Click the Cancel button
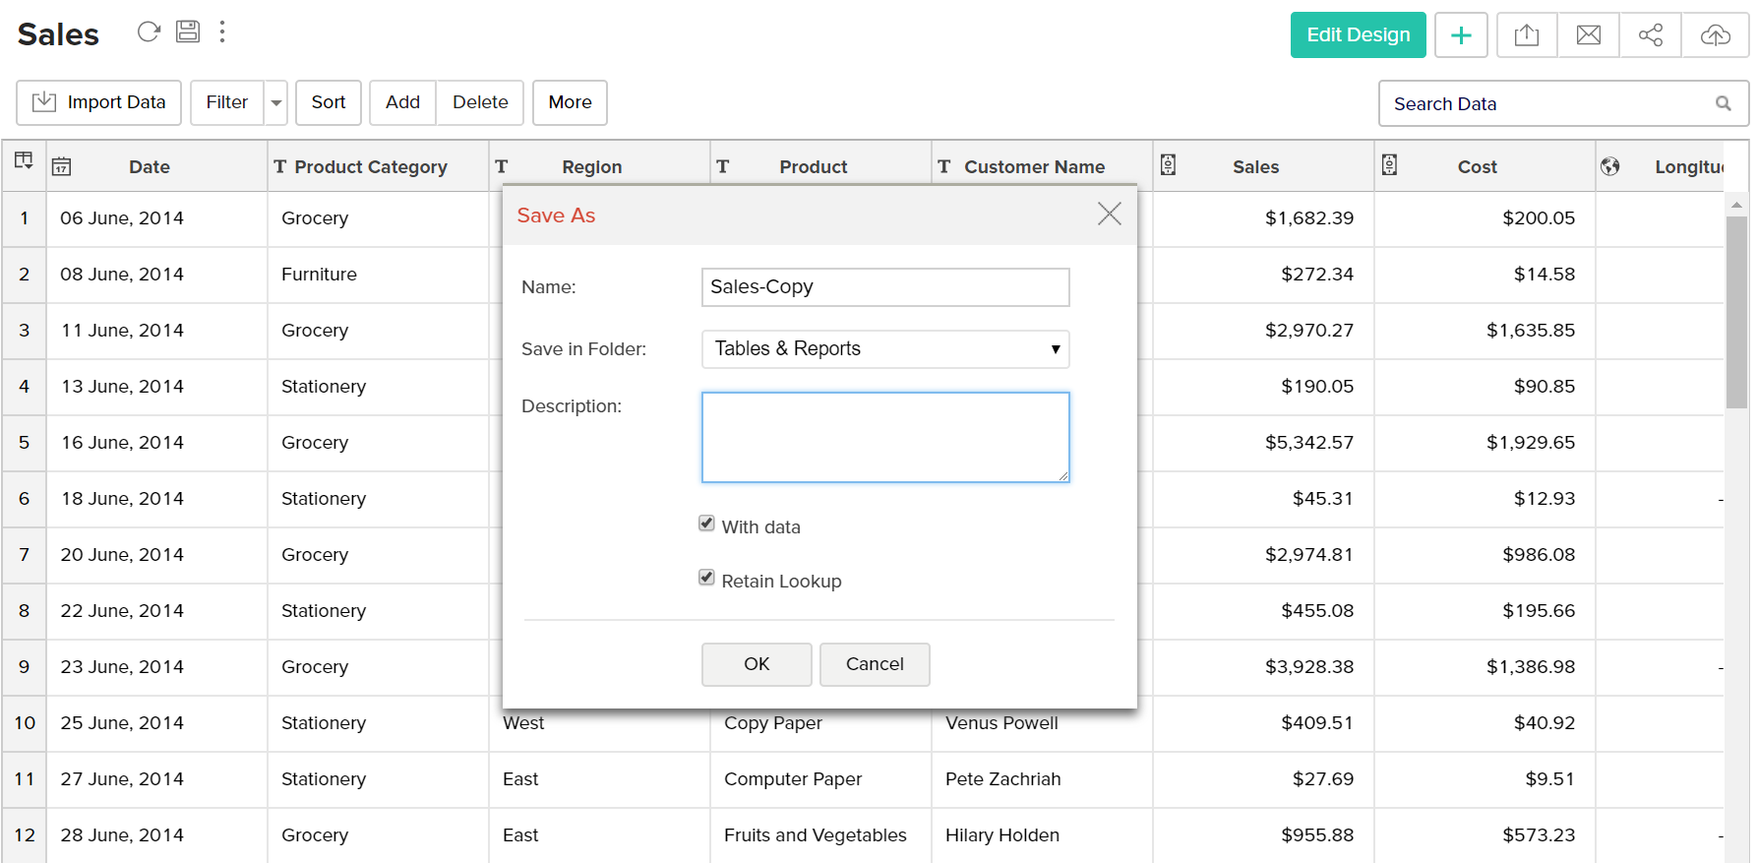 pos(875,664)
